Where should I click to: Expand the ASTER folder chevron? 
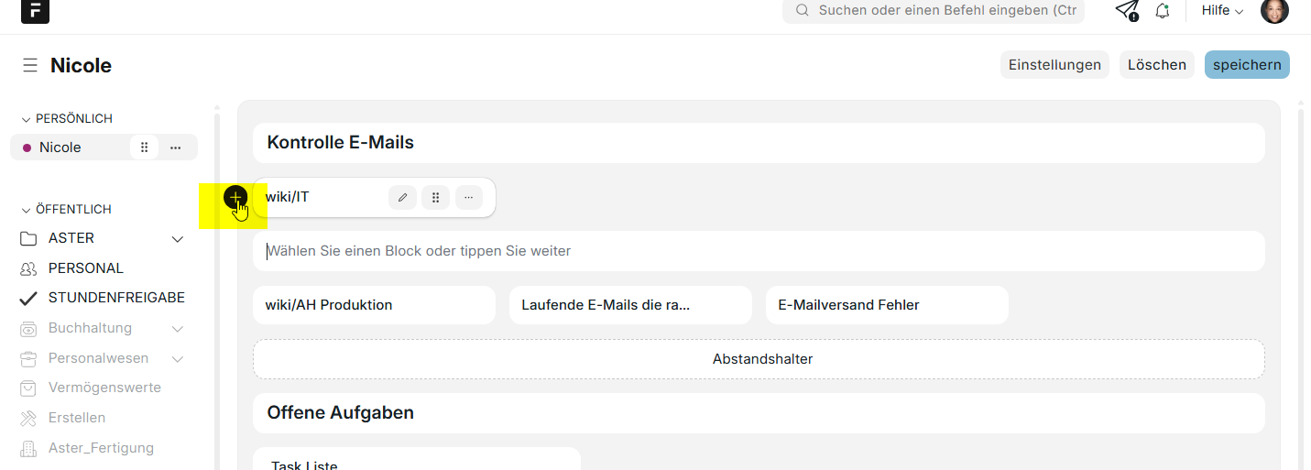(178, 239)
